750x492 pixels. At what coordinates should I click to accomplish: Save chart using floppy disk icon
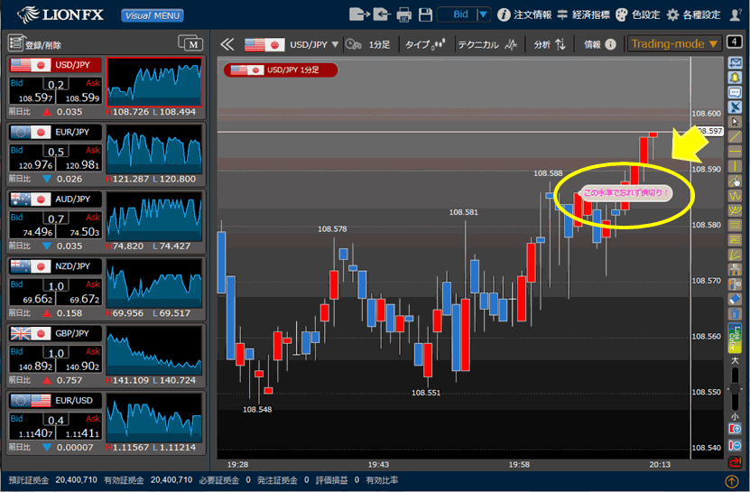425,14
